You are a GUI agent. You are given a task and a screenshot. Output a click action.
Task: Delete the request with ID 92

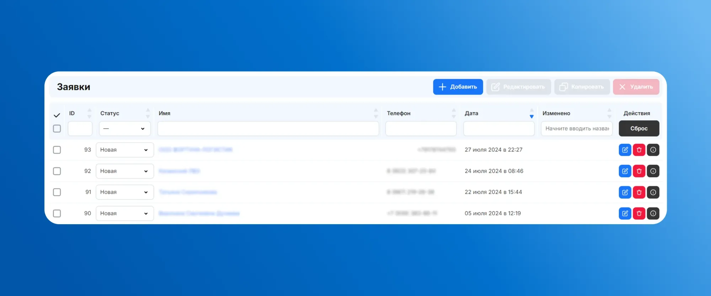coord(639,171)
